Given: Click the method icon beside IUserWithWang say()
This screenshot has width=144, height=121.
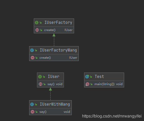Looking at the screenshot, I should [x=33, y=112].
